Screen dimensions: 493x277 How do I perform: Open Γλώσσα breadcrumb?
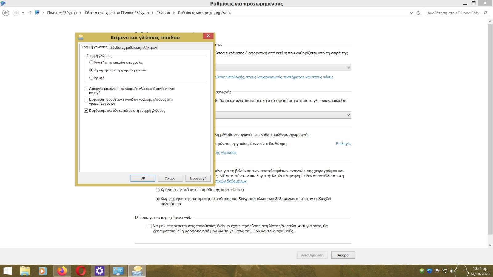click(x=163, y=13)
